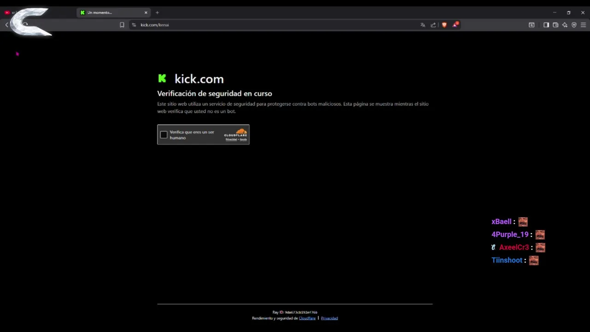Open the tab search icon in the toolbar

pyautogui.click(x=531, y=25)
